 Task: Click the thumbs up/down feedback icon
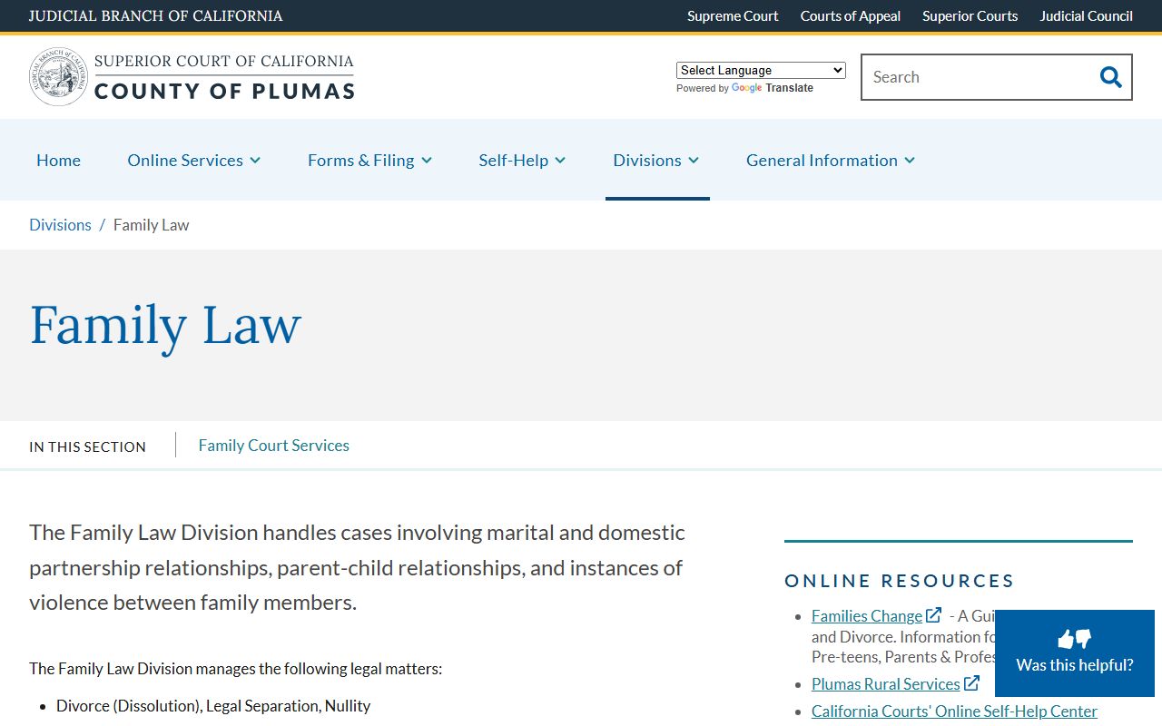[x=1075, y=639]
